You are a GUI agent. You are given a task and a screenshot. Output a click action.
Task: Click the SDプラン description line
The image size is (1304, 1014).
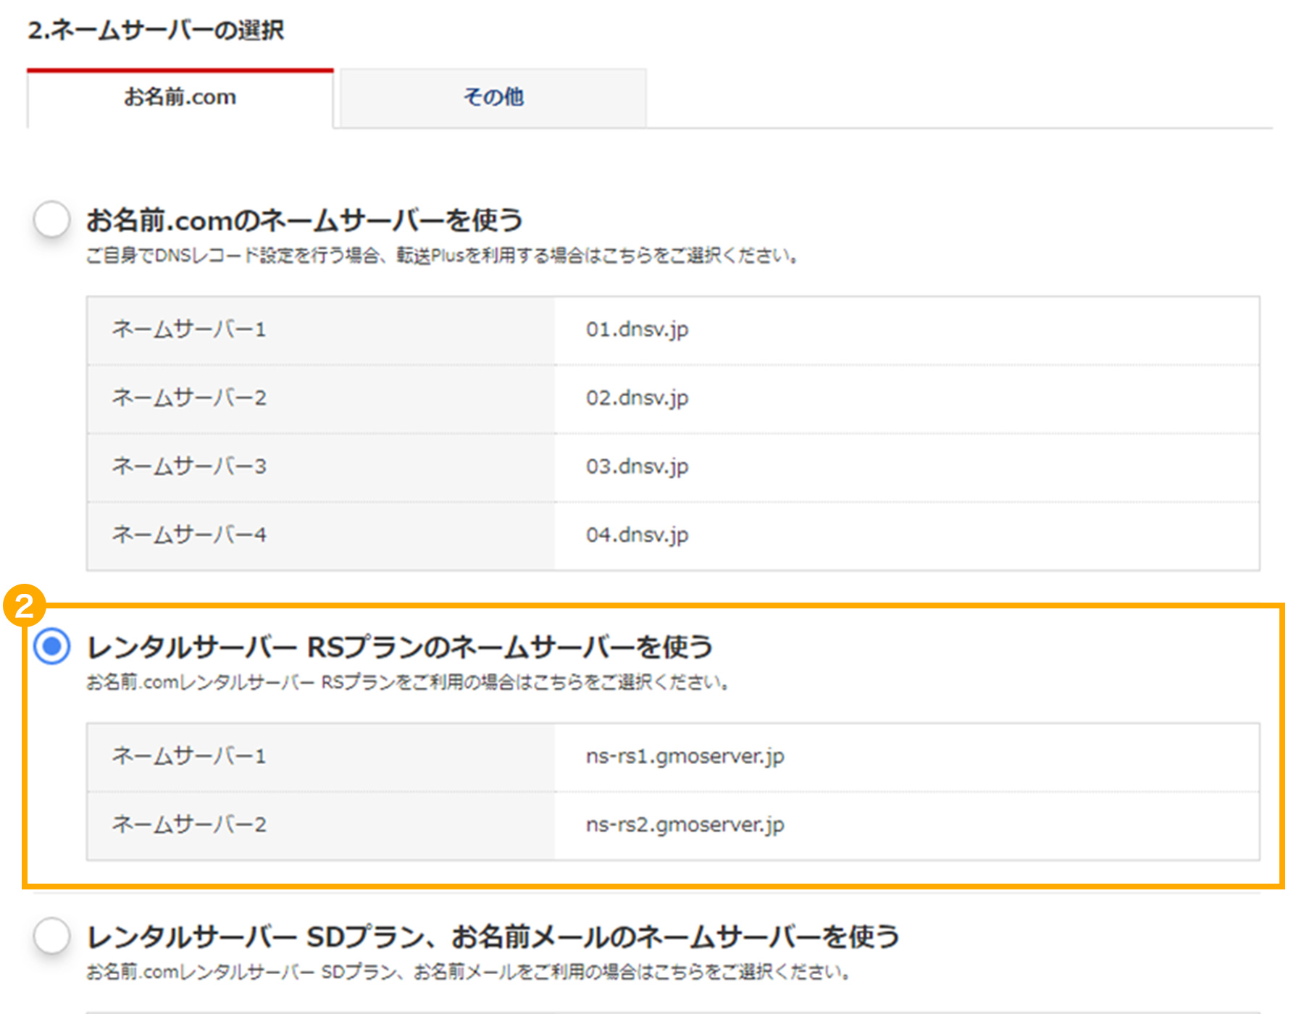(x=468, y=972)
